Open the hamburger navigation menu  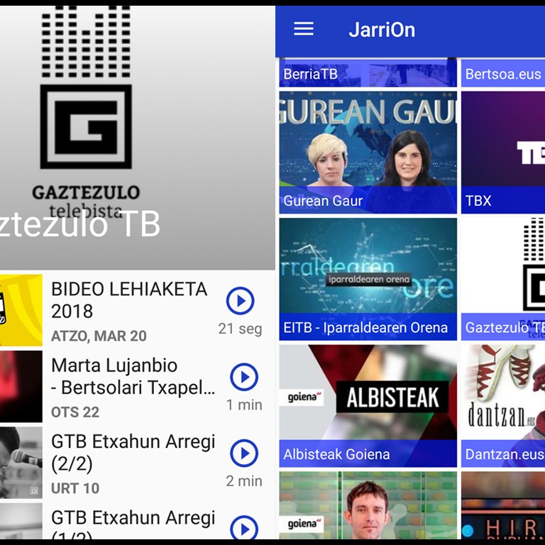[304, 29]
